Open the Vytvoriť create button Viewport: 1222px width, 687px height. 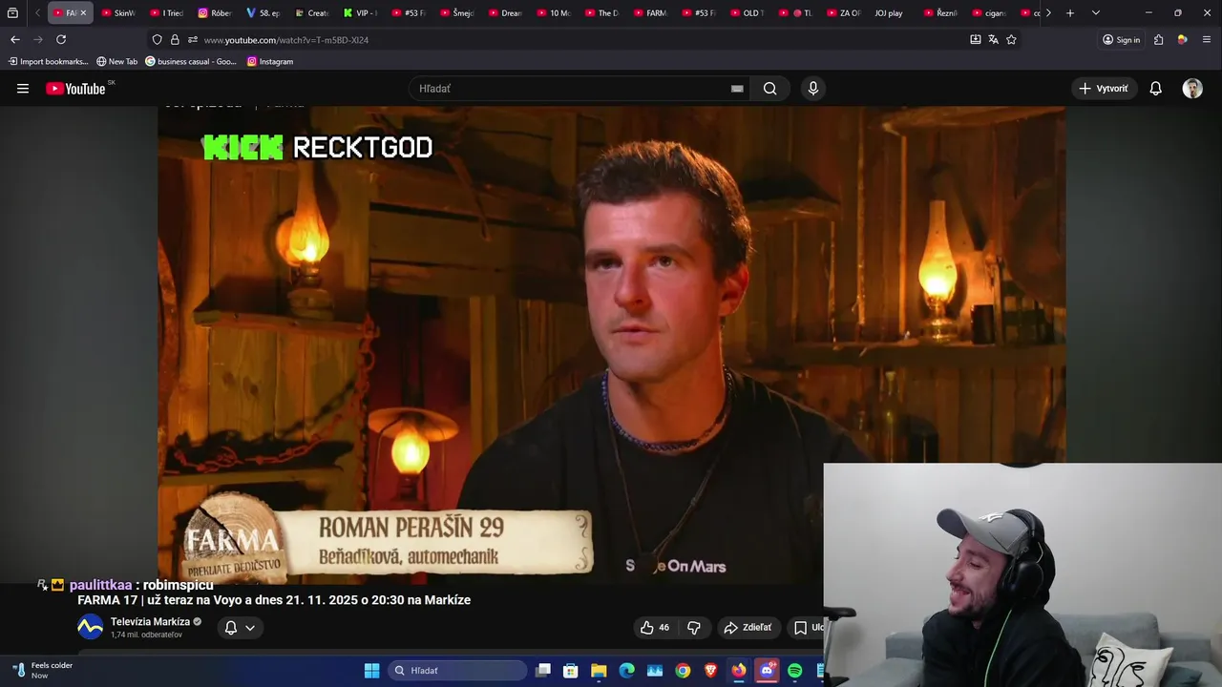(1104, 89)
